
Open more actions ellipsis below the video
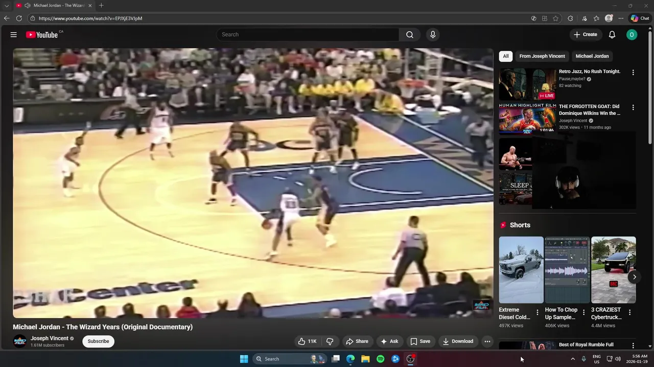pos(487,341)
